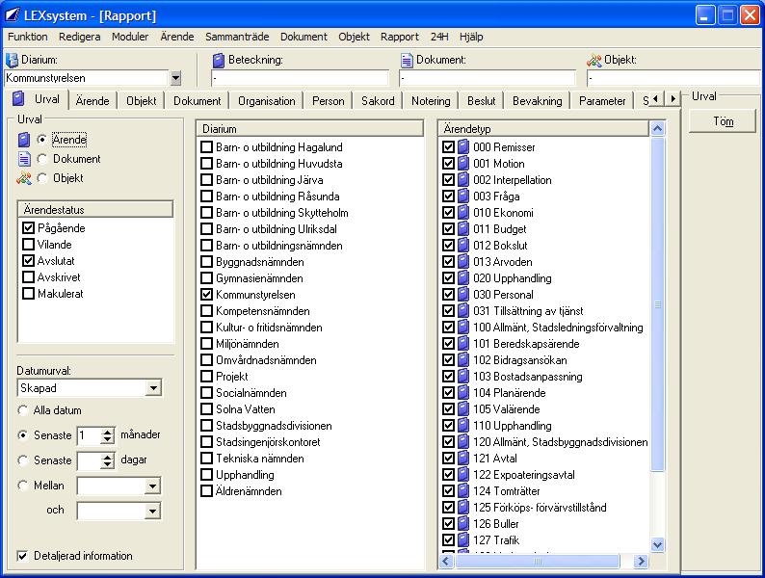The width and height of the screenshot is (765, 578).
Task: Click the Senaste månader number field
Action: click(89, 435)
